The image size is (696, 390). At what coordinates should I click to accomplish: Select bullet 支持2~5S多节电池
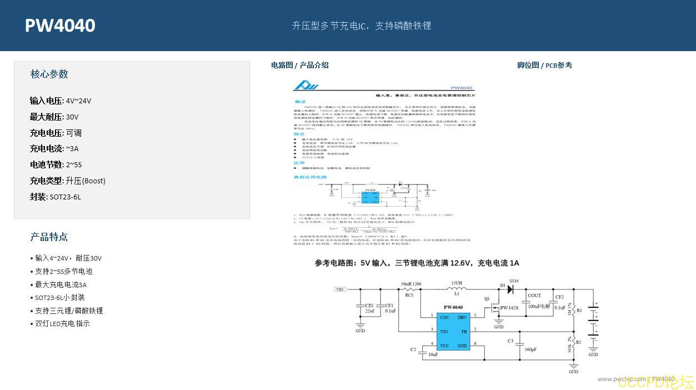click(61, 271)
